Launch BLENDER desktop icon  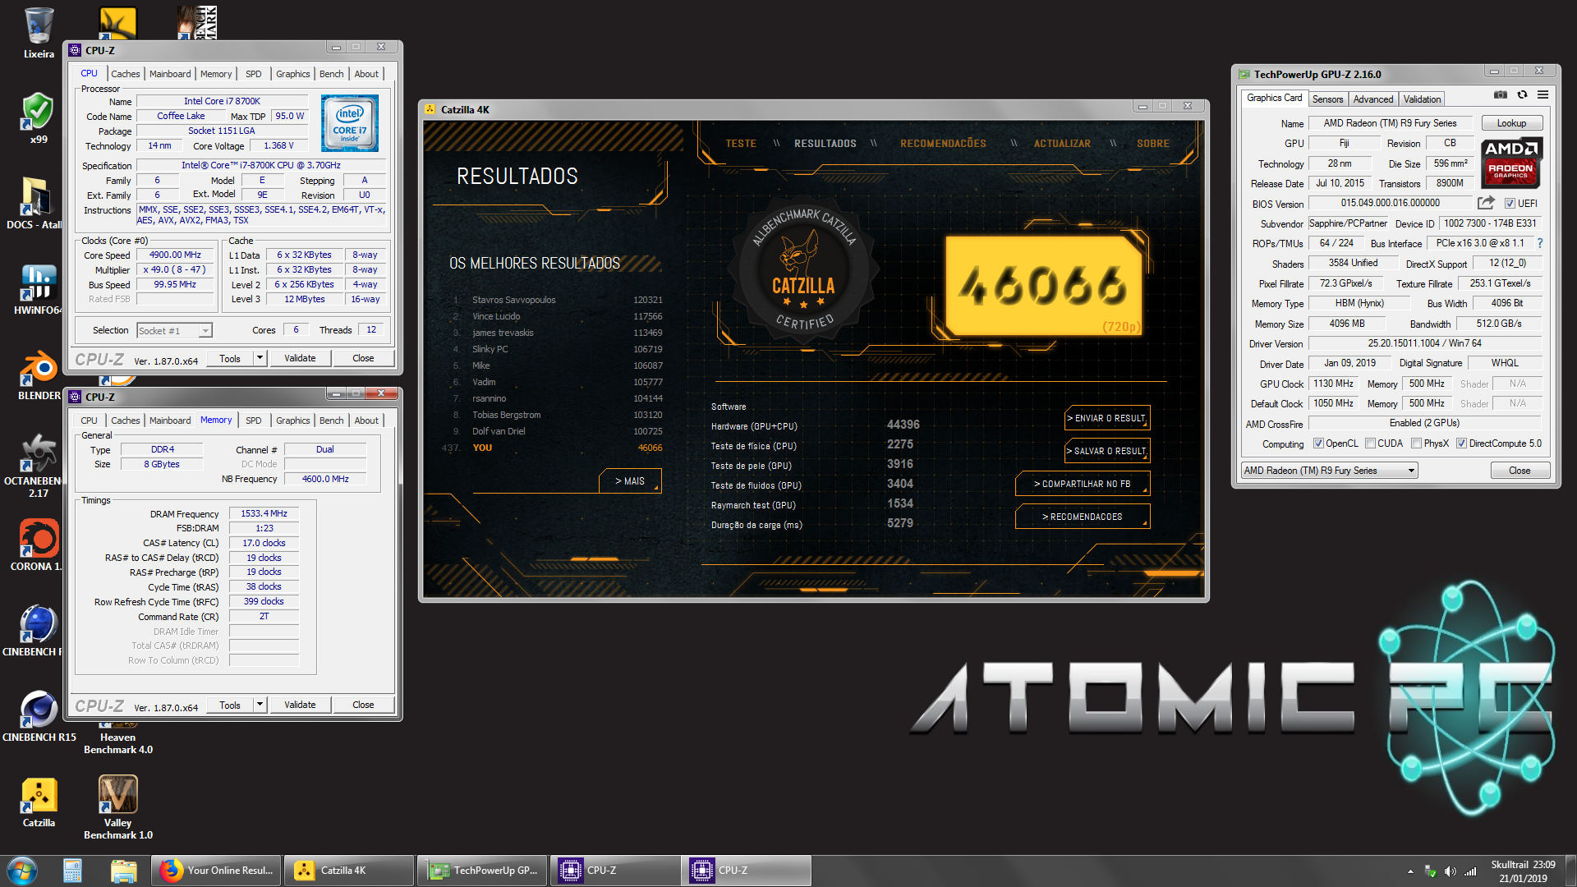coord(39,375)
